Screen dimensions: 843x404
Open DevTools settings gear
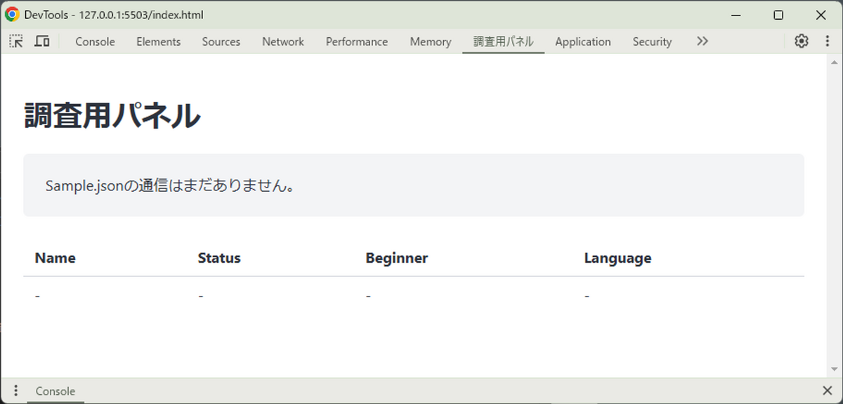click(802, 41)
